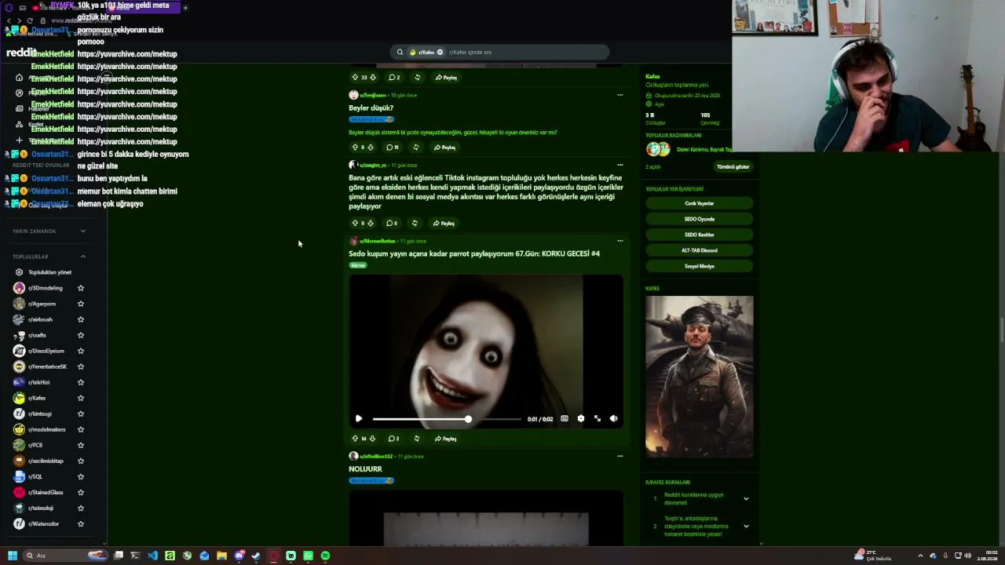Upvote the post with 33 votes
The width and height of the screenshot is (1005, 565).
pyautogui.click(x=355, y=78)
